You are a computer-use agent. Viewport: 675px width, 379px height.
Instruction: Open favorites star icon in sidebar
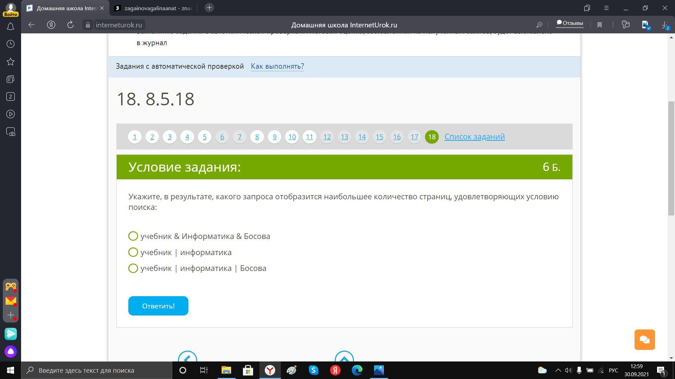[11, 62]
